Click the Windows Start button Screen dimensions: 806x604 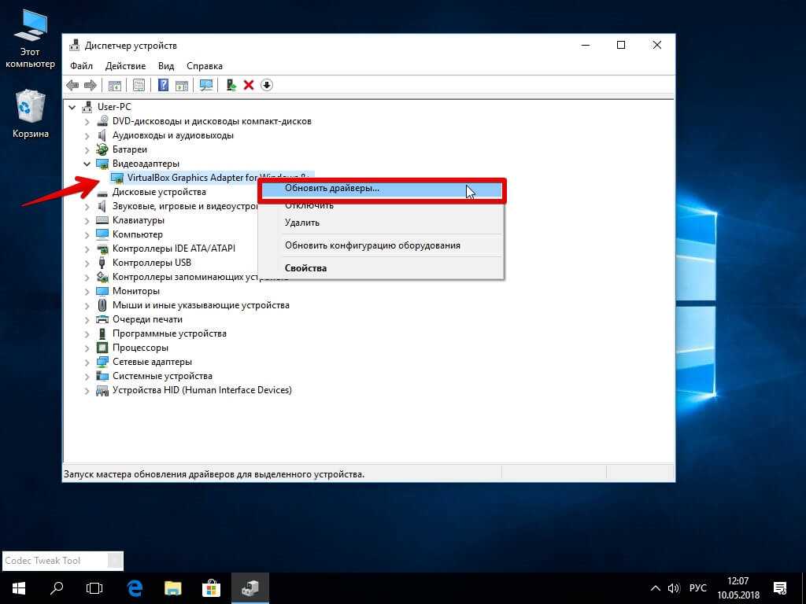pos(19,587)
